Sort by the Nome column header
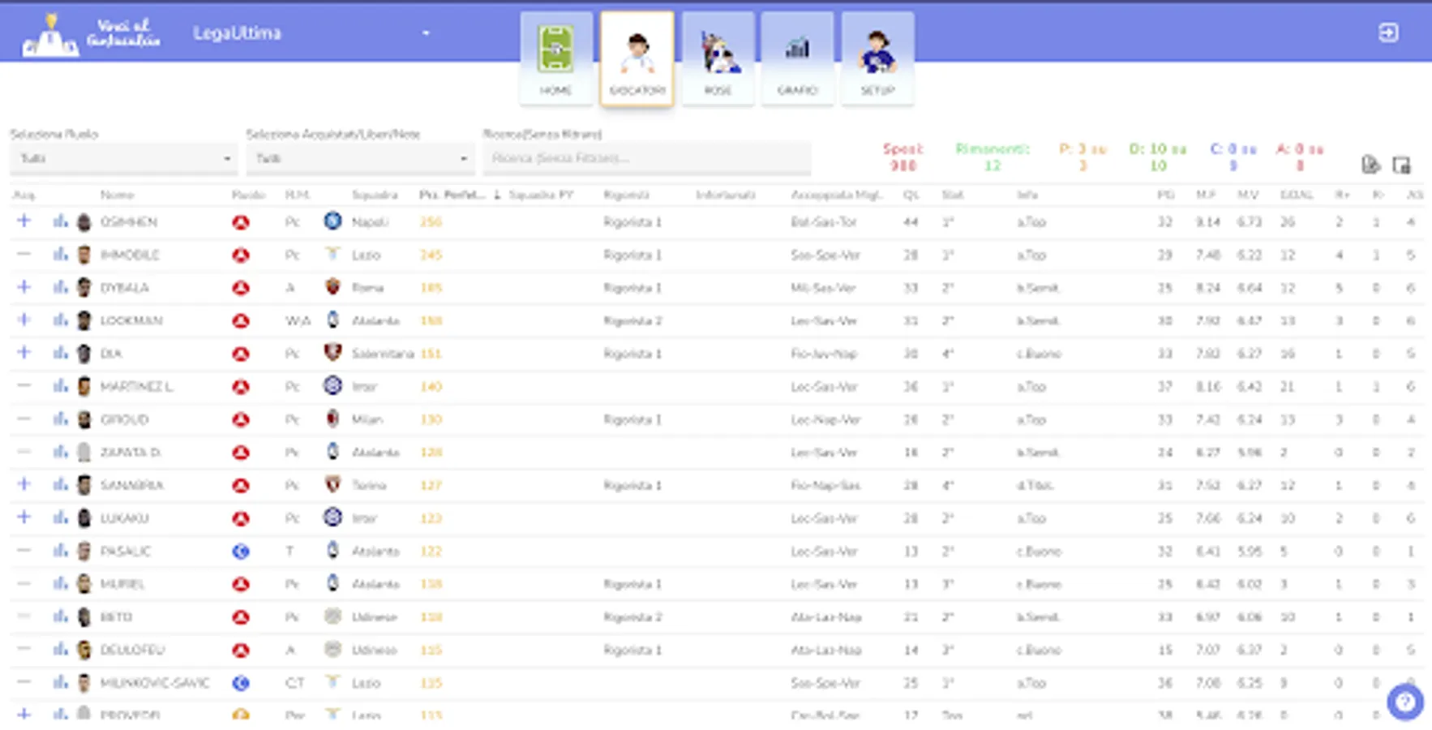This screenshot has height=730, width=1432. 117,195
